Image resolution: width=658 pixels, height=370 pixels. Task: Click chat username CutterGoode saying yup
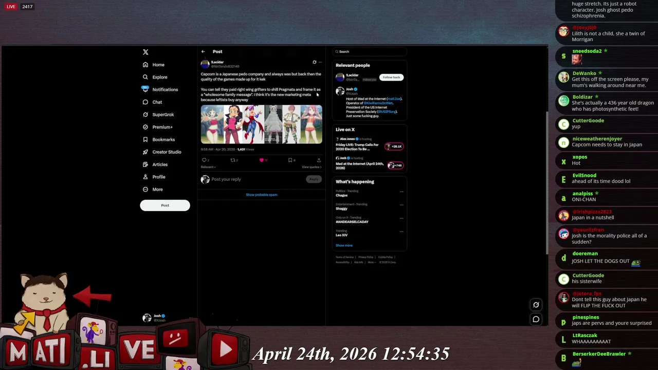pos(588,121)
